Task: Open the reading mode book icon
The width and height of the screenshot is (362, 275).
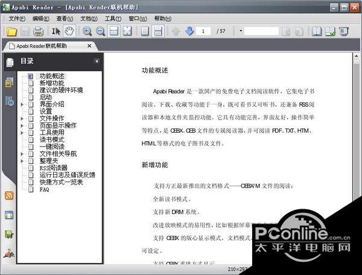Action: click(x=317, y=31)
